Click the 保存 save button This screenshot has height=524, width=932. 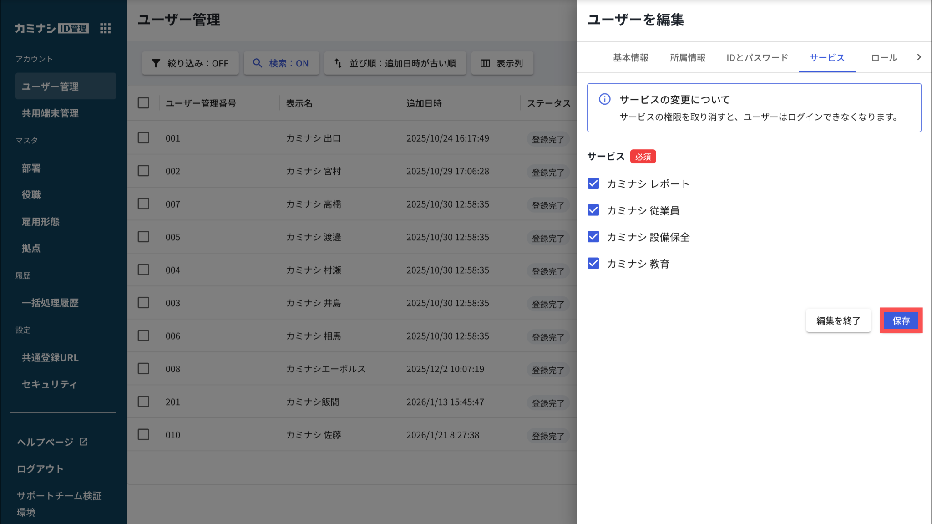point(901,321)
